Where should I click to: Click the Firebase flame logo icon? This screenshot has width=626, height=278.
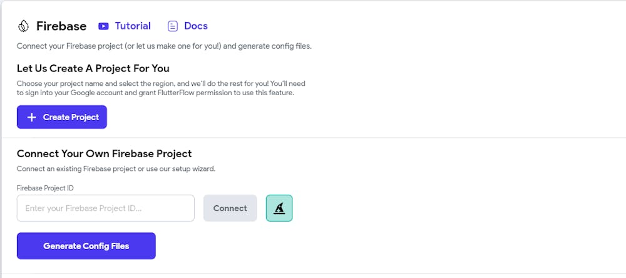24,26
